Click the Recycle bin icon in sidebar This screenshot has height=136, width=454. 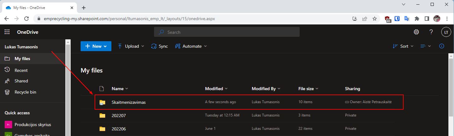pos(7,92)
